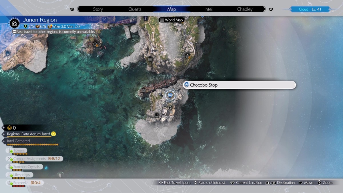The image size is (343, 193).
Task: Click the Combat Assignments 8/12 counter
Action: 54,159
